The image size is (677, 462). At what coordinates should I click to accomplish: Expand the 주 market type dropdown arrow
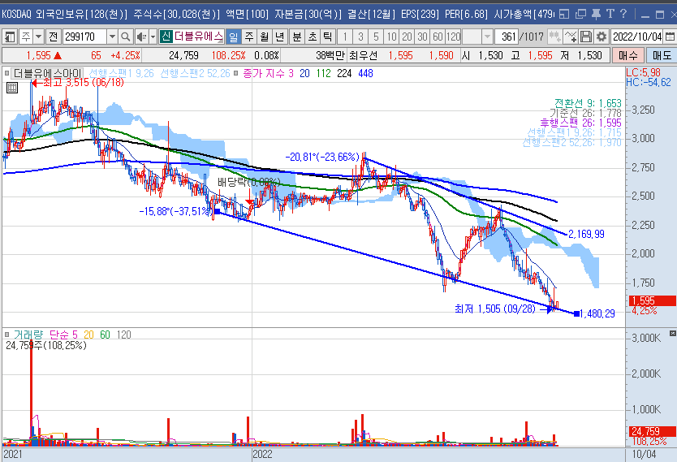coord(38,37)
